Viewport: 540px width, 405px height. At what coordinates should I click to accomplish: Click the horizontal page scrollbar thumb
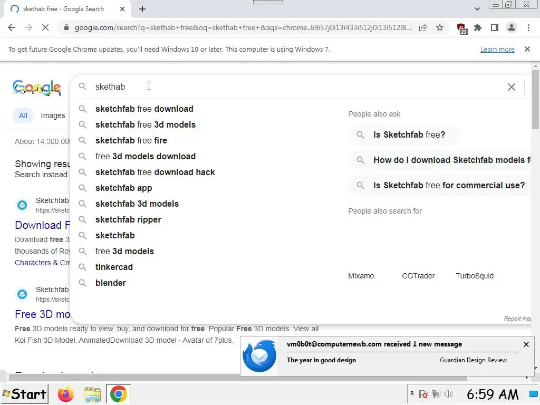pyautogui.click(x=238, y=378)
